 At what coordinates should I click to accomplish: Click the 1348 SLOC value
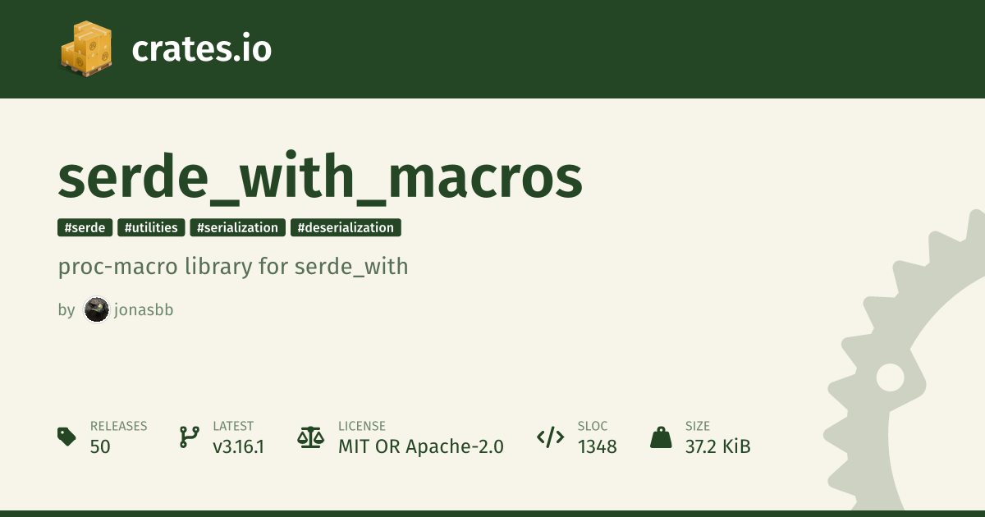598,446
